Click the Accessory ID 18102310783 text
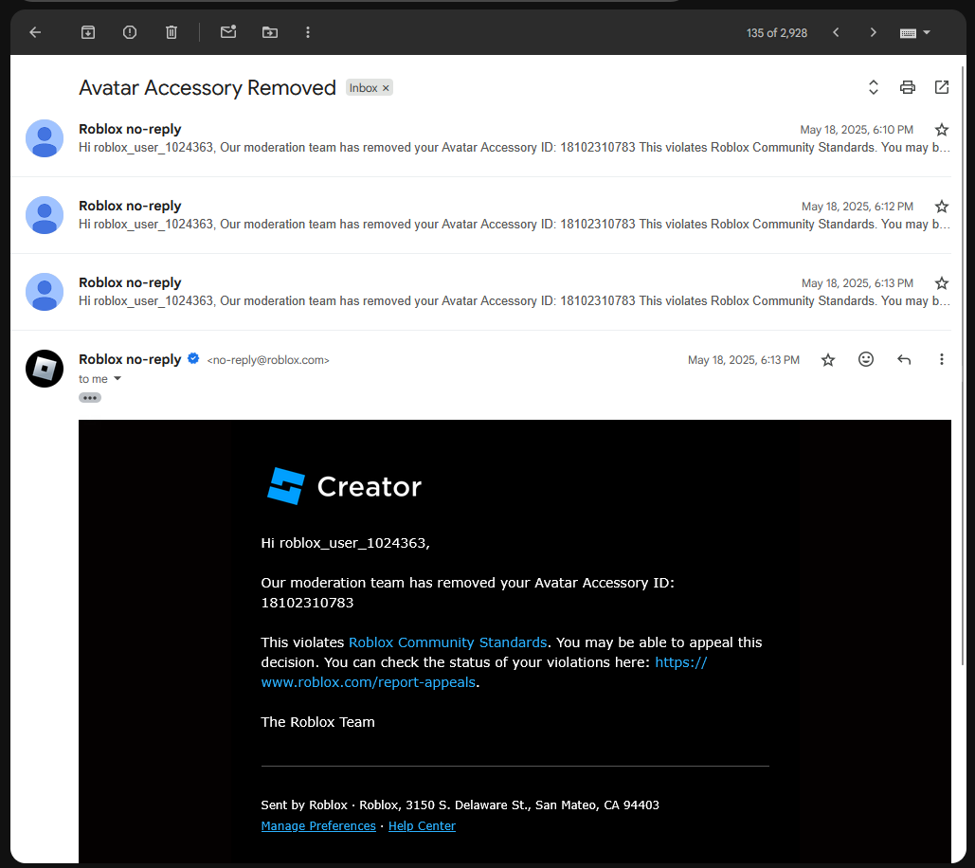Viewport: 975px width, 868px height. 307,603
